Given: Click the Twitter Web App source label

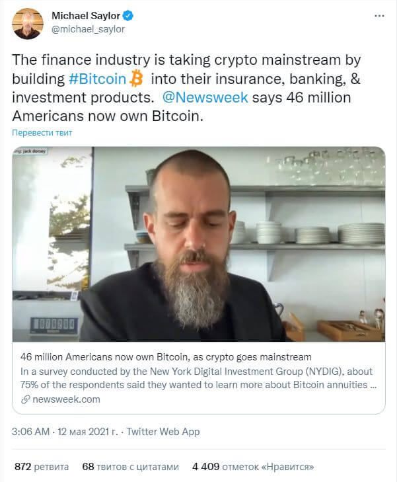Looking at the screenshot, I should tap(163, 432).
